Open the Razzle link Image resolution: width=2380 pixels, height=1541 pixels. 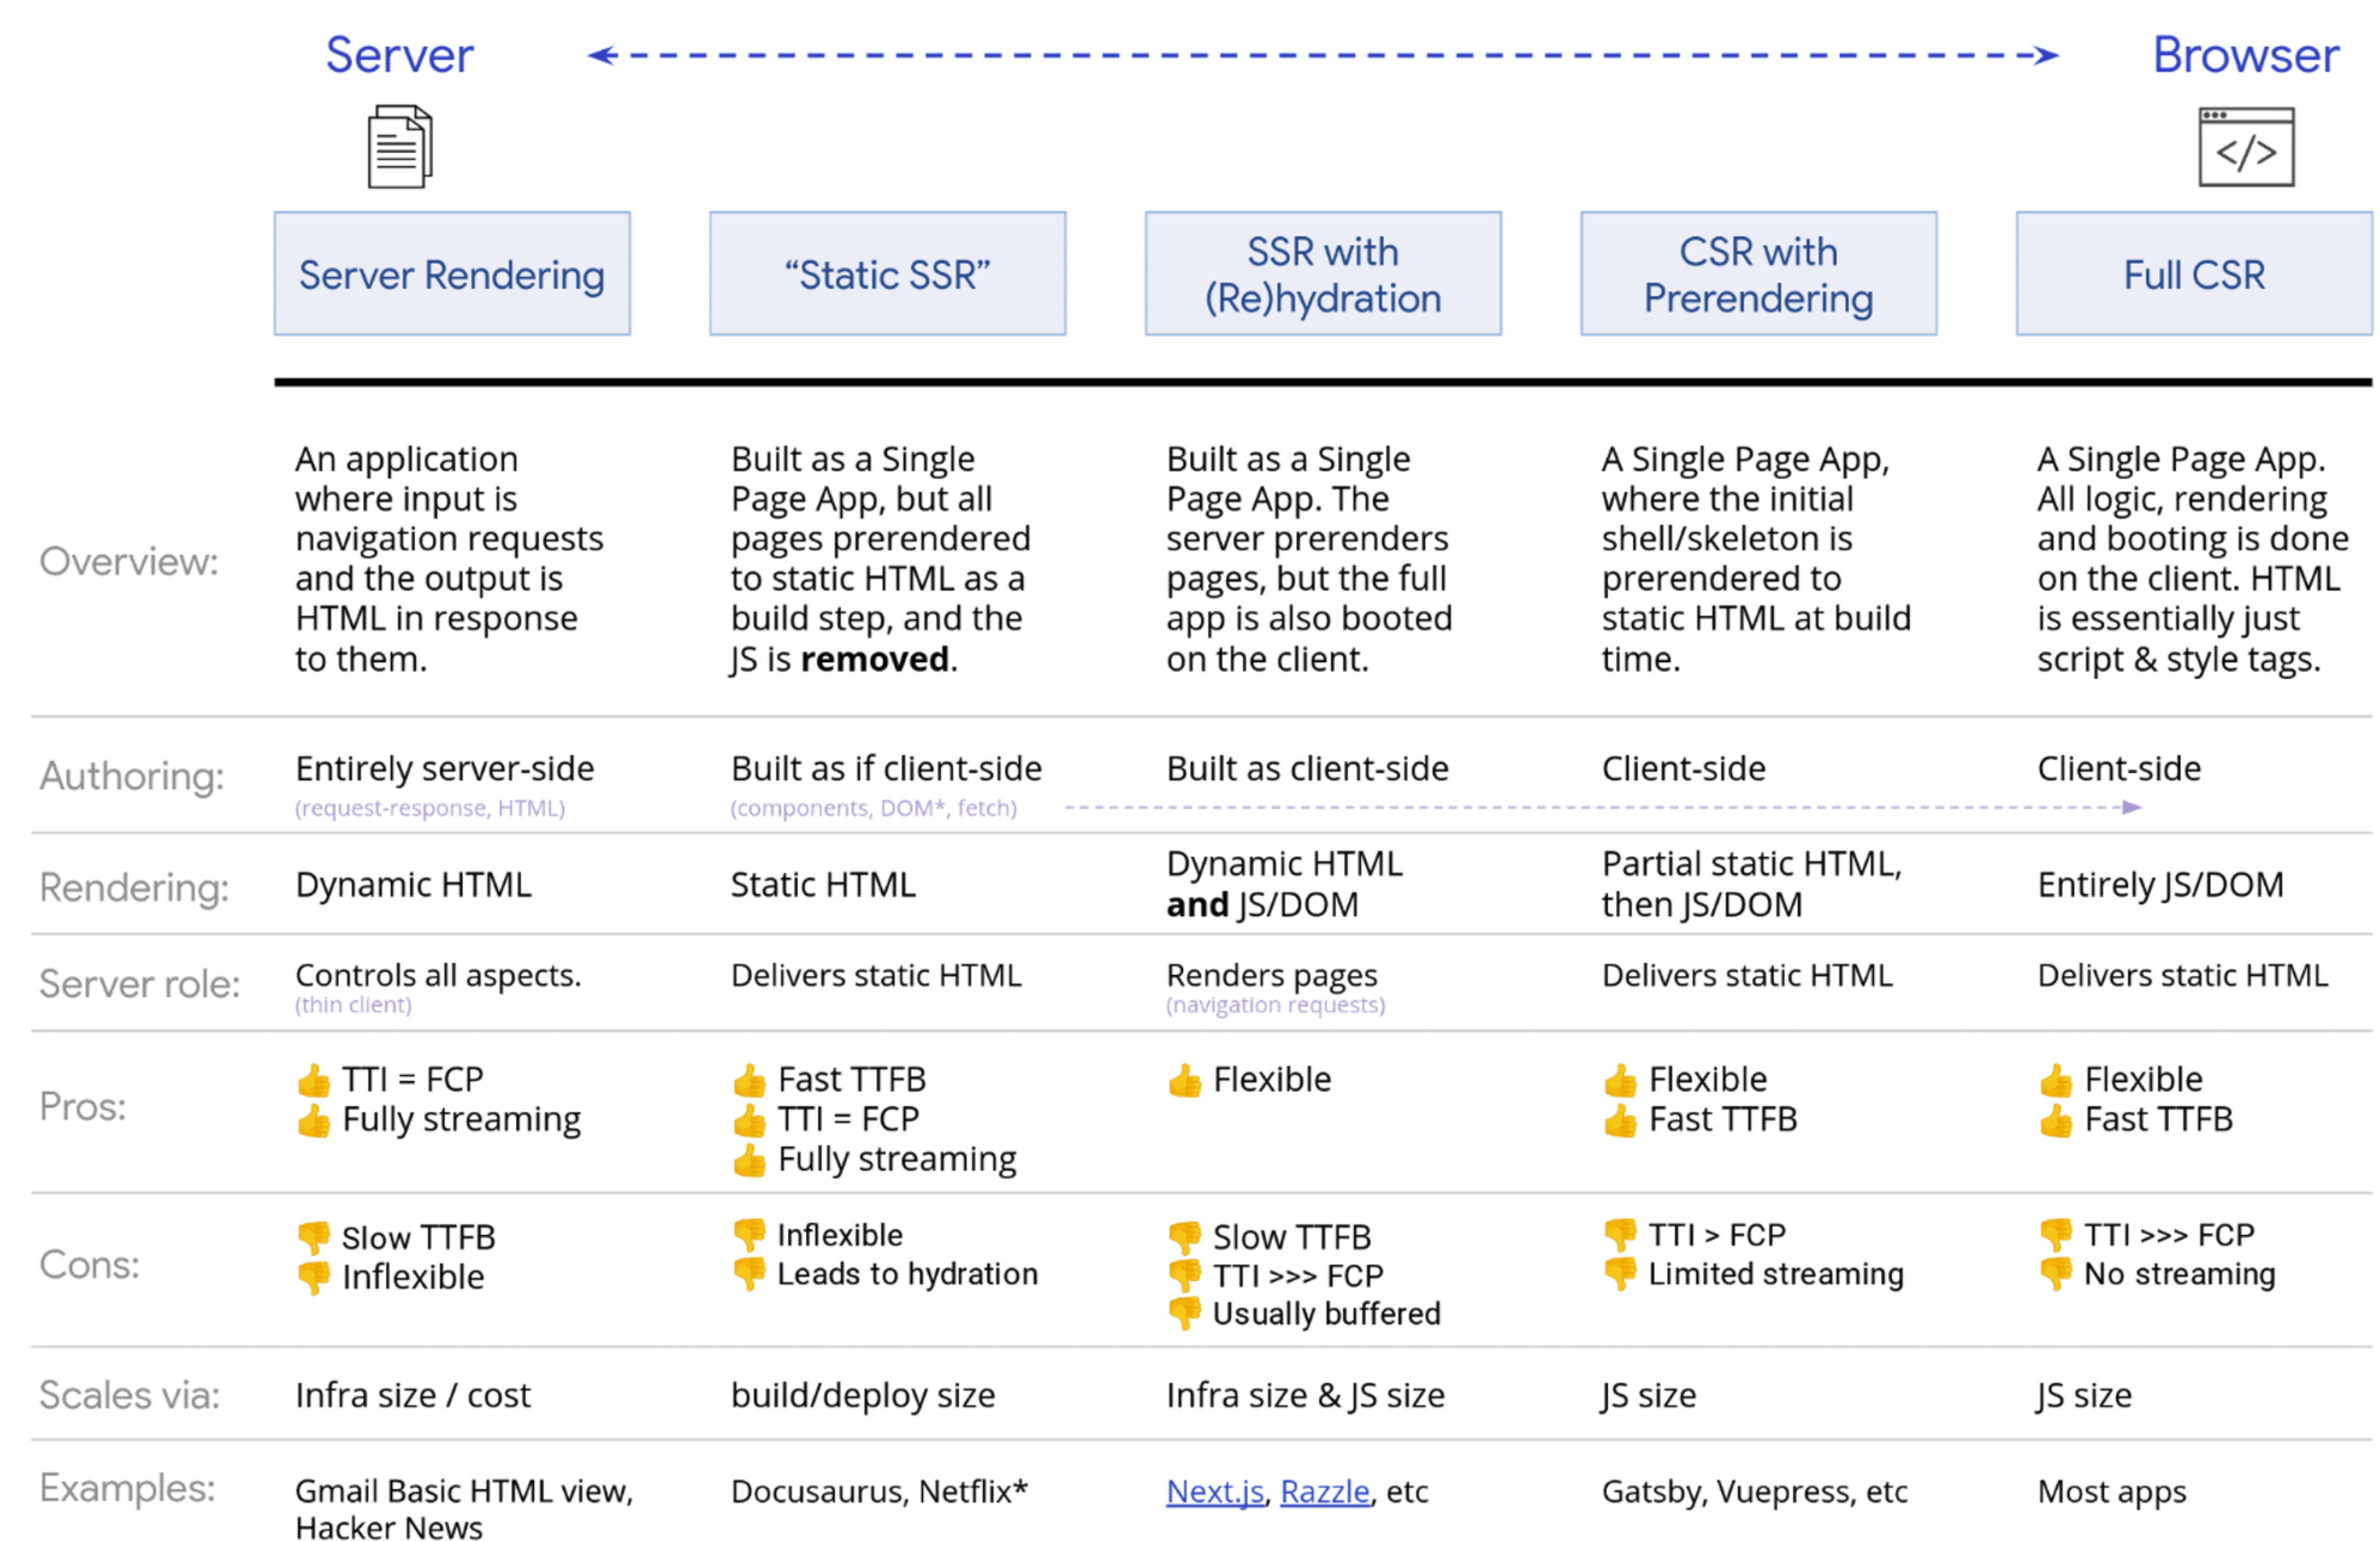click(1324, 1491)
